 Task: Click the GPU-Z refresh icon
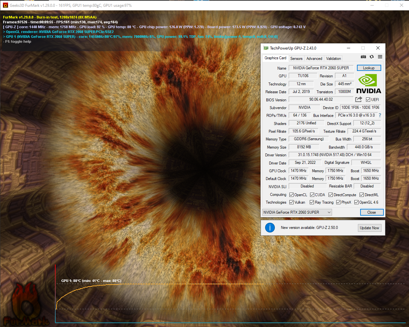click(x=371, y=57)
